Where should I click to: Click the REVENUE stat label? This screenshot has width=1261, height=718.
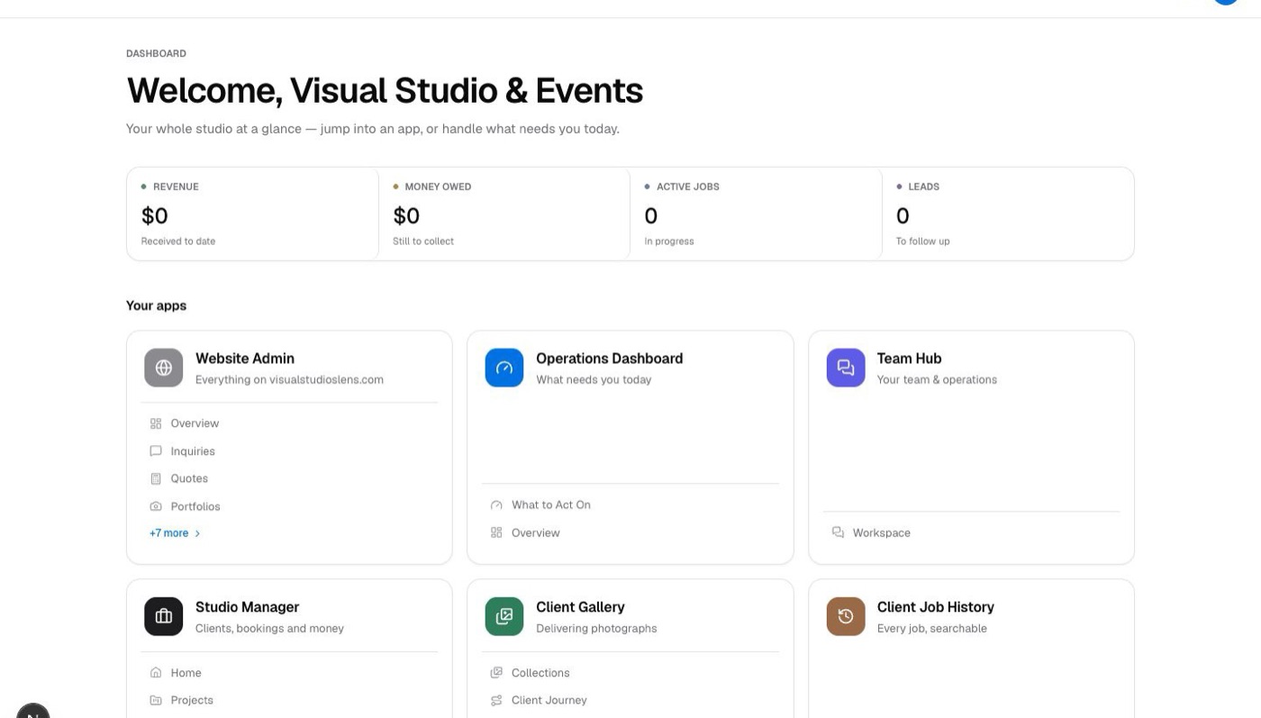click(x=176, y=186)
